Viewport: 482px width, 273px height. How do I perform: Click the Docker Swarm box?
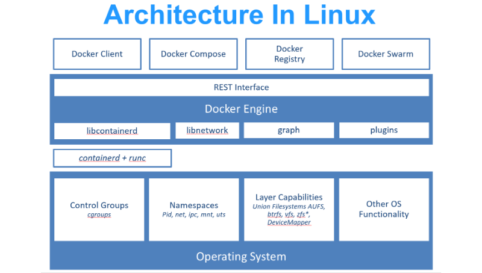pos(386,54)
